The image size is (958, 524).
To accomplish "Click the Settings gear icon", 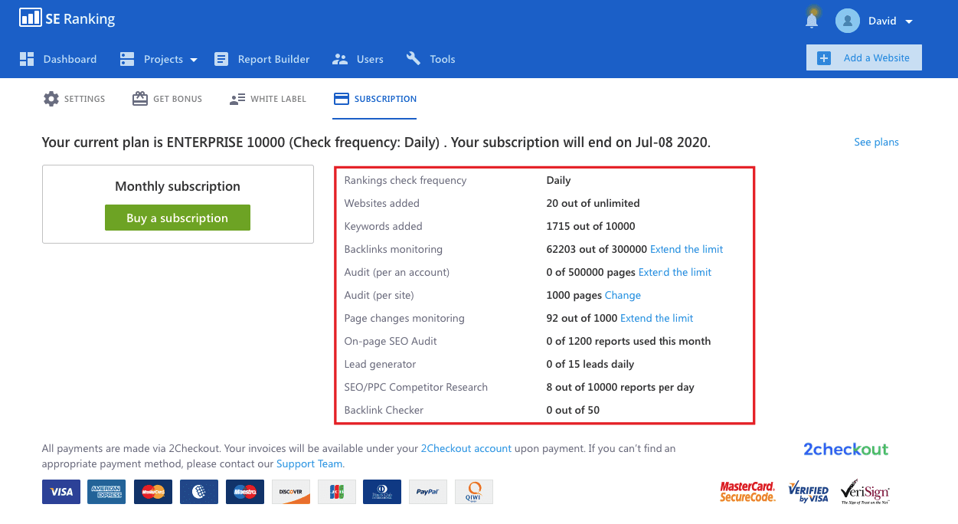I will click(51, 99).
